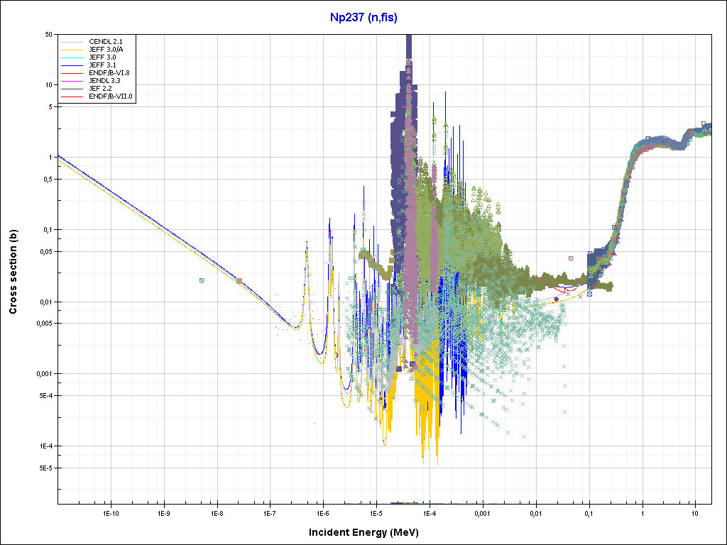Screen dimensions: 727x545
Task: Select the JENDL 3.3 legend entry
Action: pyautogui.click(x=106, y=81)
